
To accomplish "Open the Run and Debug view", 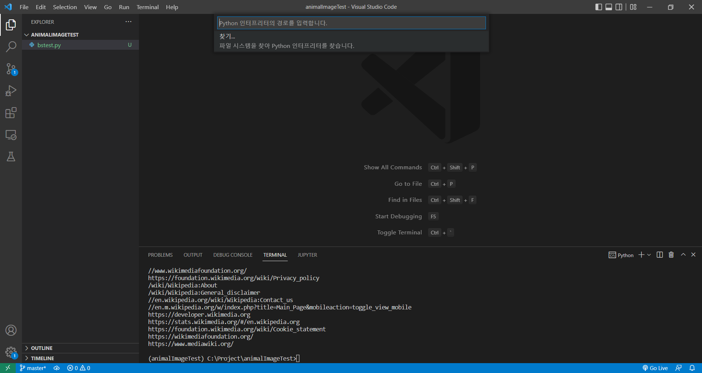I will point(11,91).
